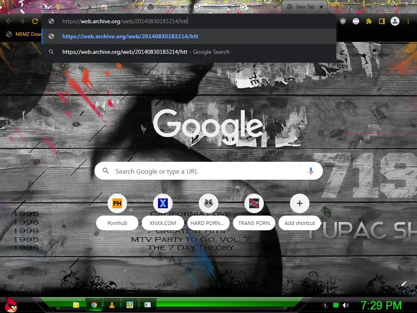This screenshot has width=417, height=313.
Task: Open the picture app taskbar icon
Action: coord(130,305)
